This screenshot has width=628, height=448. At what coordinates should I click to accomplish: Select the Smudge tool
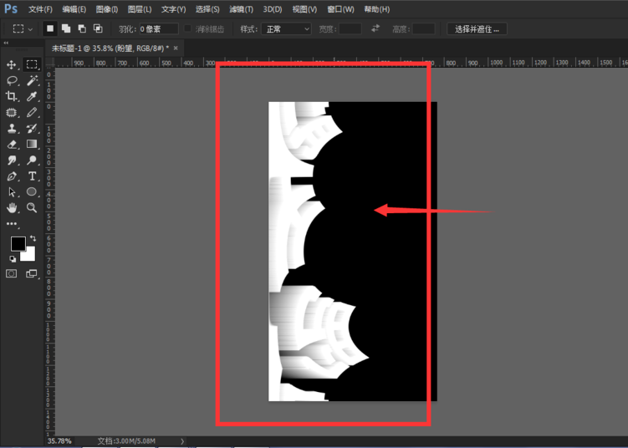pyautogui.click(x=12, y=160)
